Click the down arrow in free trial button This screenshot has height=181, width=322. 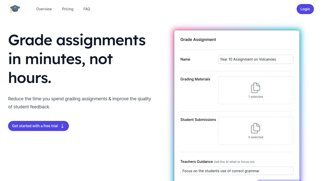pyautogui.click(x=62, y=126)
